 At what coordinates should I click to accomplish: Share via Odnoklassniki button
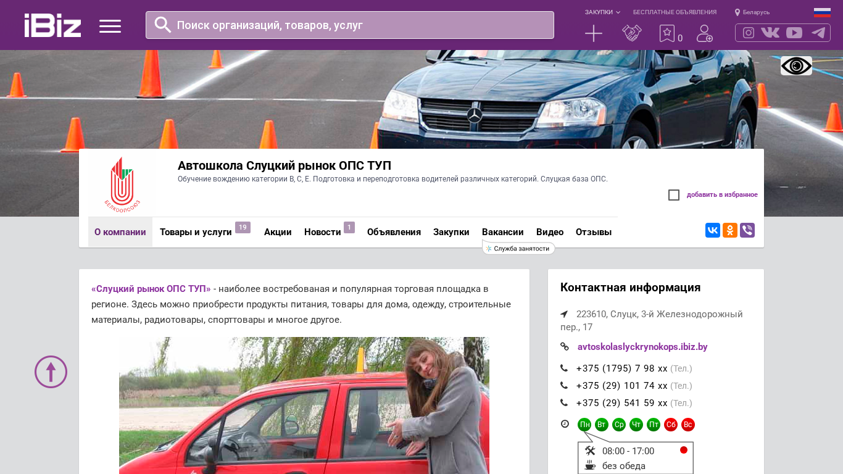[x=730, y=230]
